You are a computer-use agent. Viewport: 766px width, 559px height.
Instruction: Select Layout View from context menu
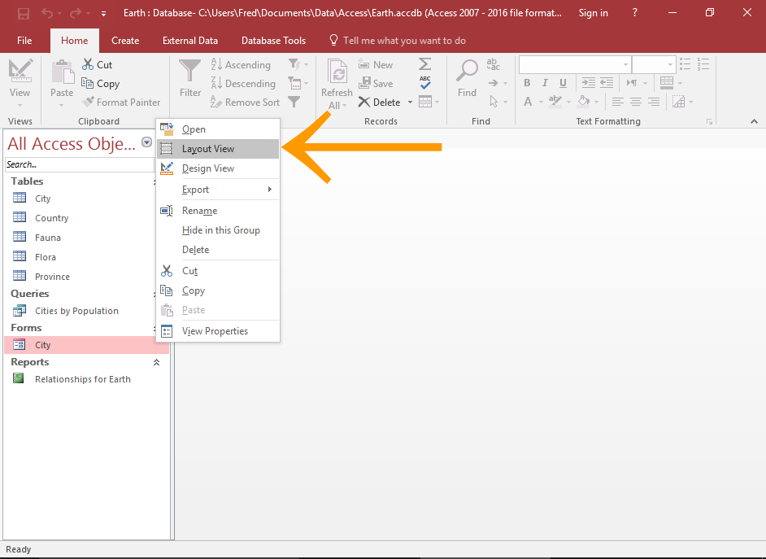(208, 149)
